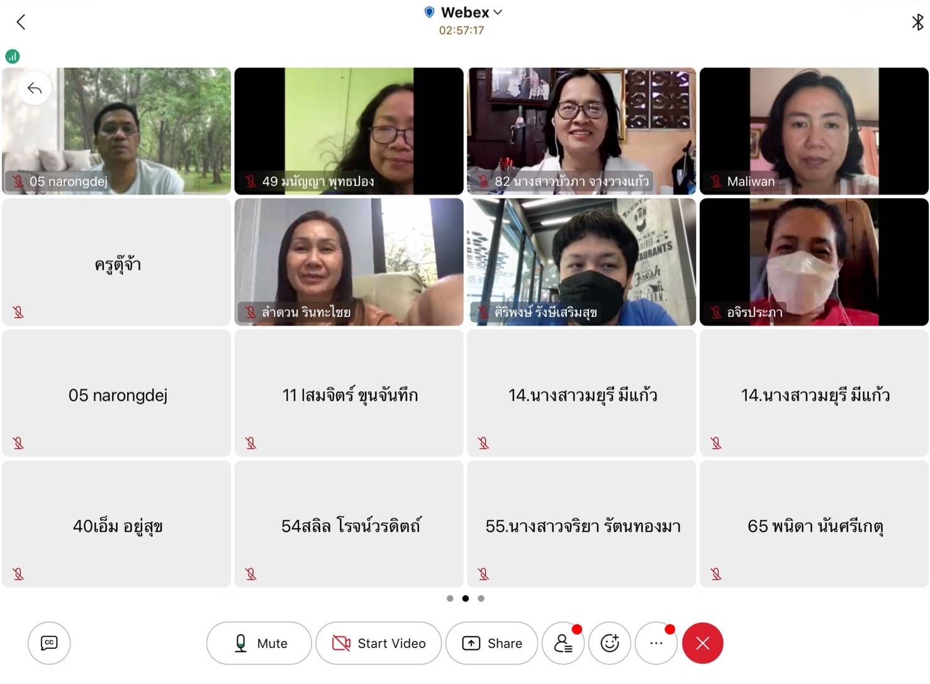Open closed captions button
Viewport: 930px width, 684px height.
pyautogui.click(x=49, y=643)
